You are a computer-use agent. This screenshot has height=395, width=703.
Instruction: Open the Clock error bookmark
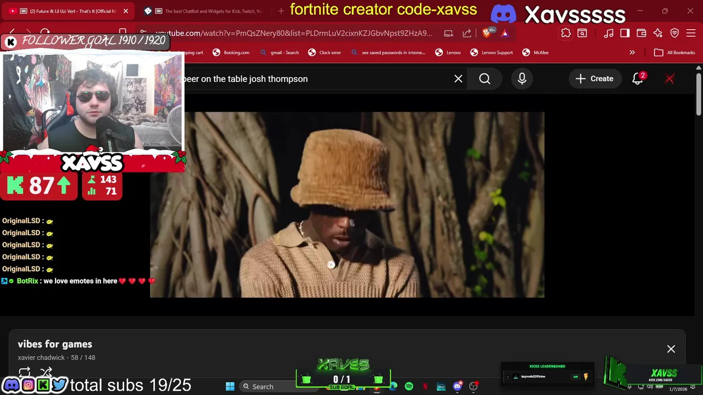(325, 53)
